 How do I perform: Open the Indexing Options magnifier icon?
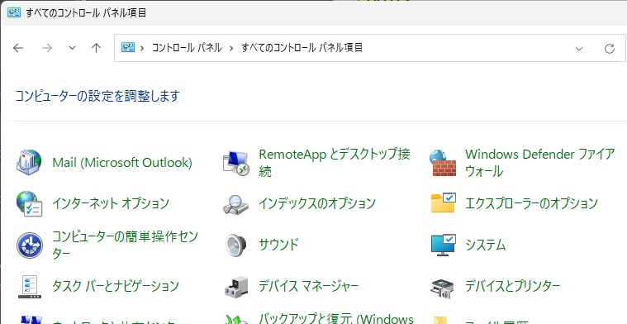pos(236,204)
